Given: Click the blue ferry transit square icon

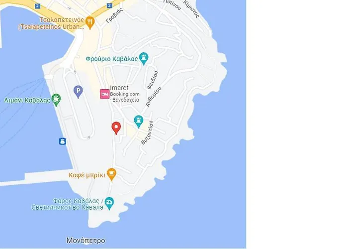Looking at the screenshot, I should coord(63,141).
